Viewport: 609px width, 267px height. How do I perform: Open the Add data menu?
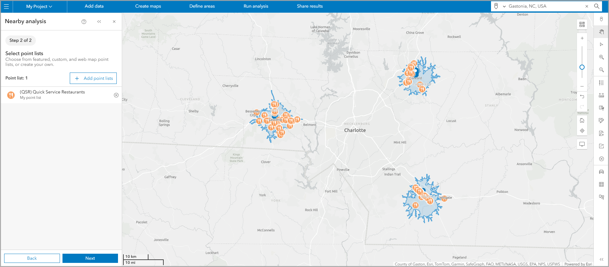94,6
